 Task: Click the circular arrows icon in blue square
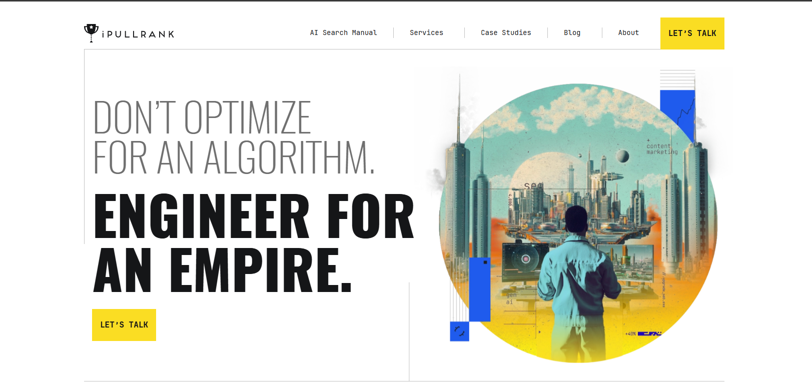[x=459, y=331]
